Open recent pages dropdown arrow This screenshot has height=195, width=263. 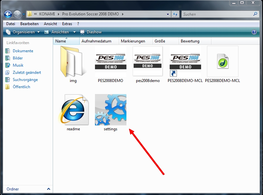24,14
